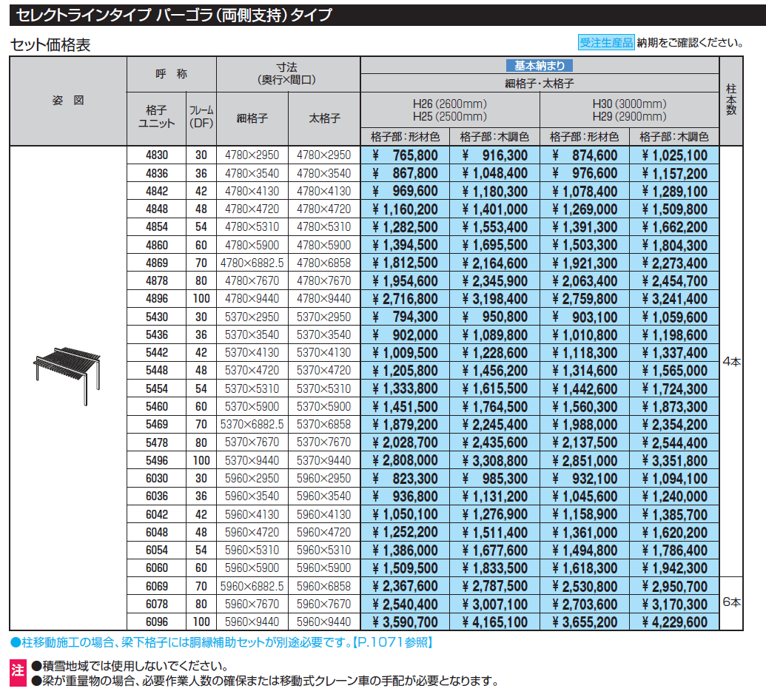Click the red 注 caution icon
The height and width of the screenshot is (697, 766).
tap(17, 673)
